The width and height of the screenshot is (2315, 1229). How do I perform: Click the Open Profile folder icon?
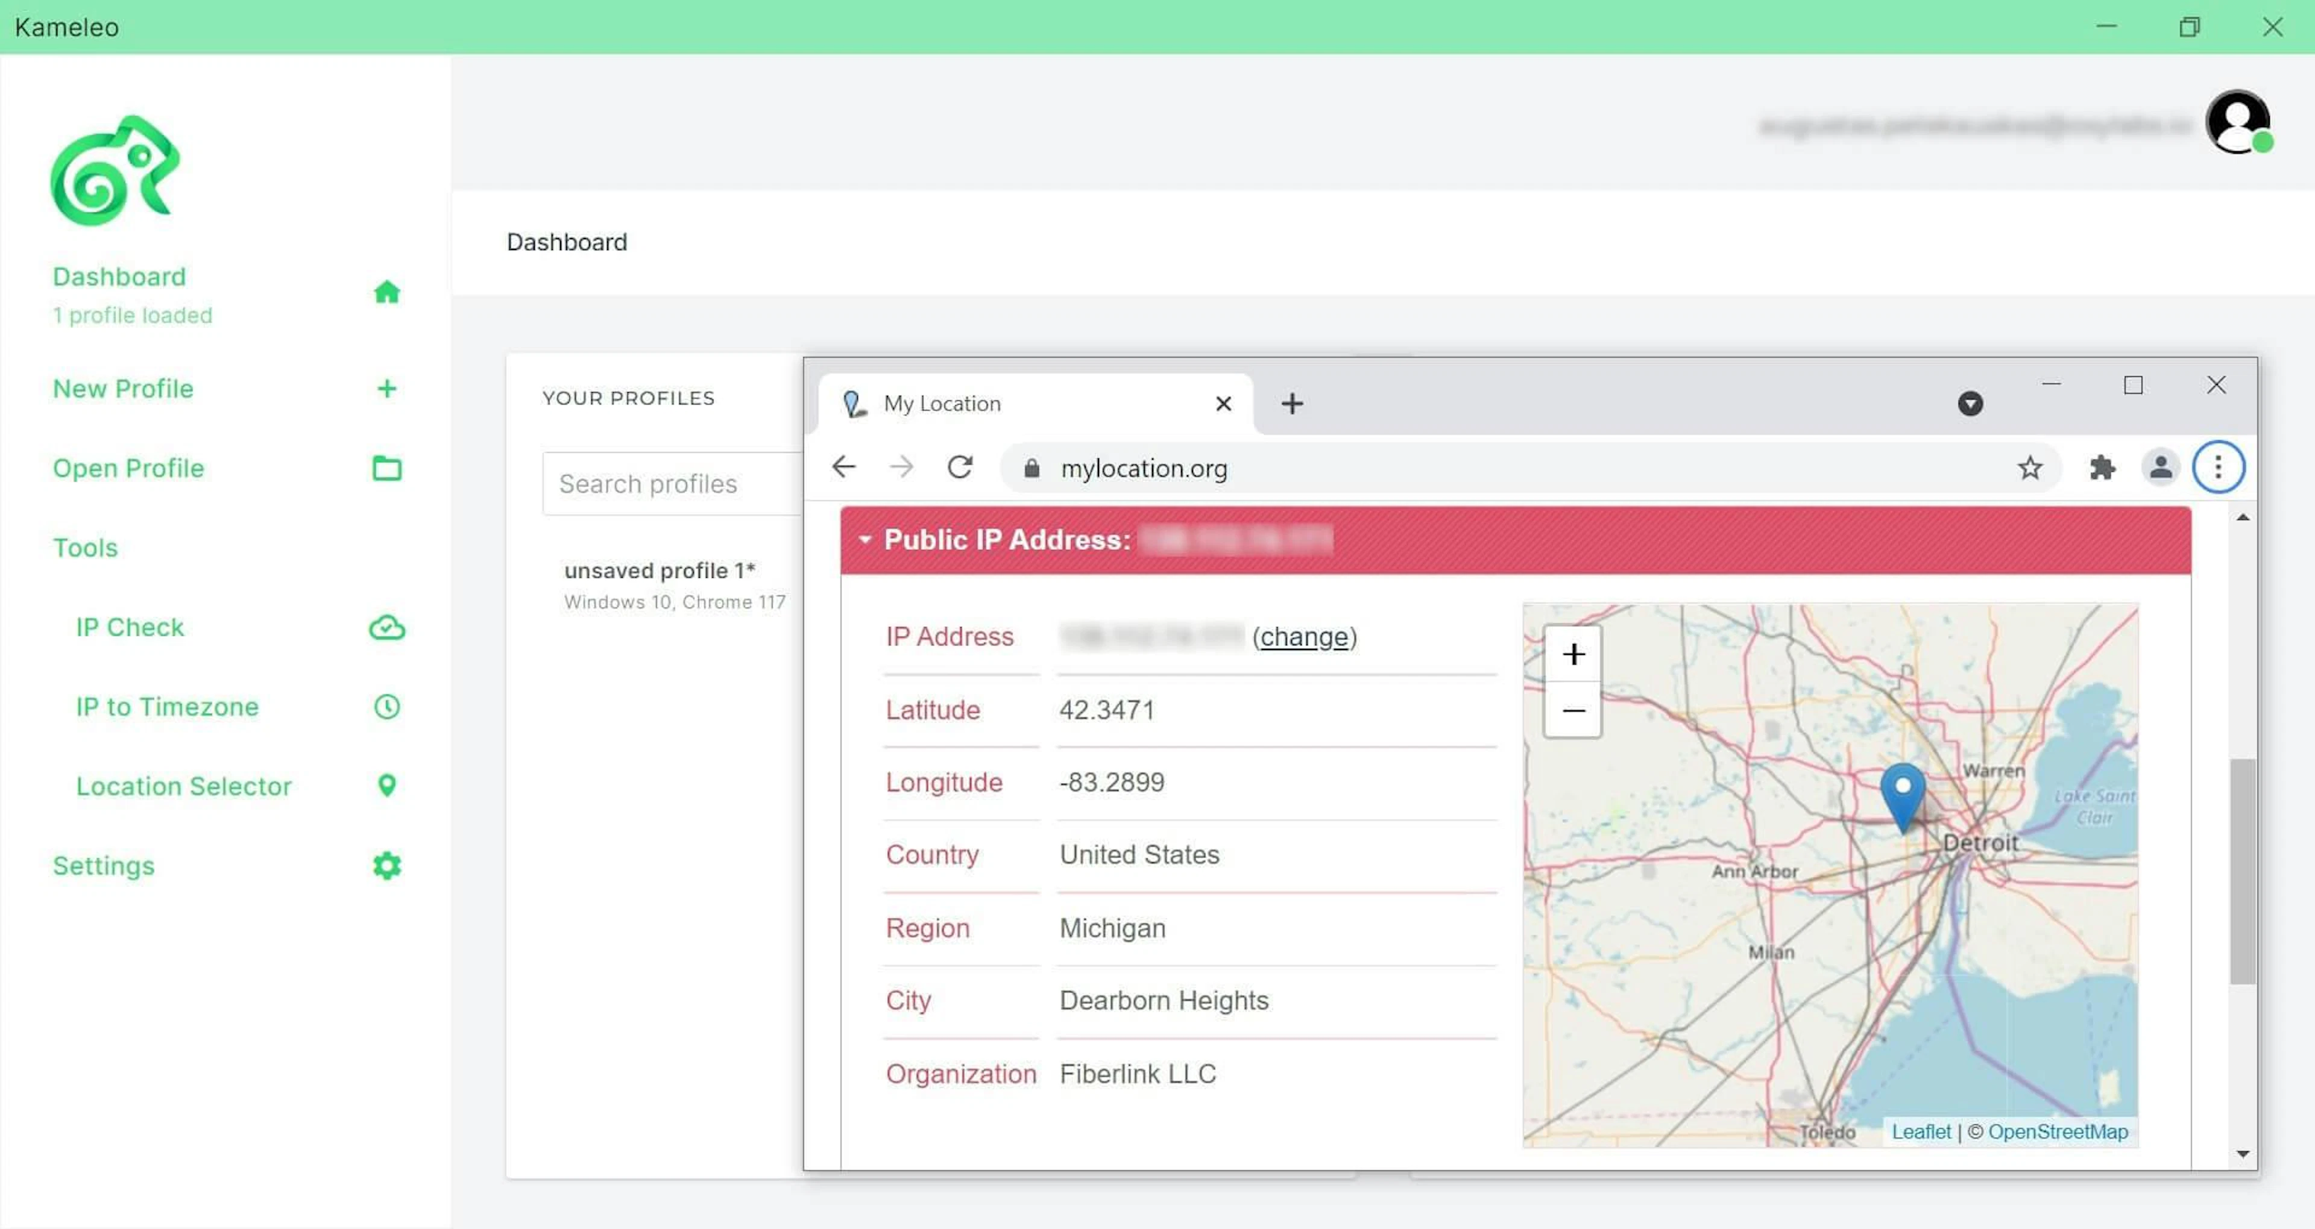click(386, 468)
